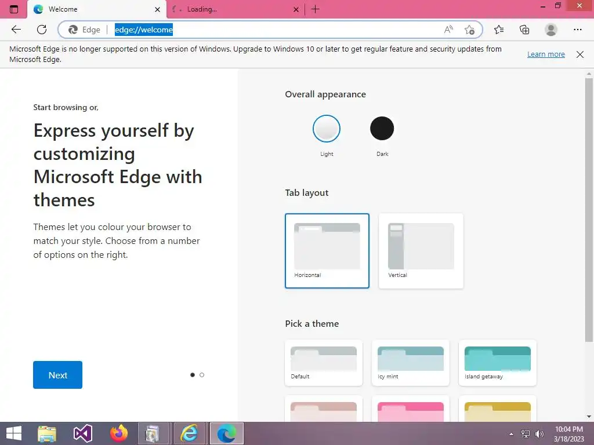
Task: Open the Favorites list icon
Action: click(499, 30)
